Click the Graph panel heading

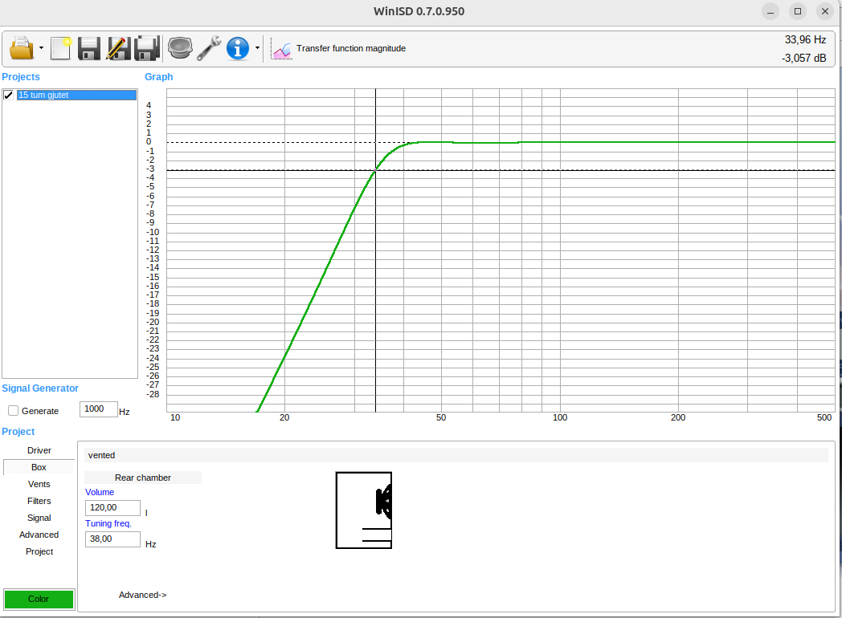158,77
